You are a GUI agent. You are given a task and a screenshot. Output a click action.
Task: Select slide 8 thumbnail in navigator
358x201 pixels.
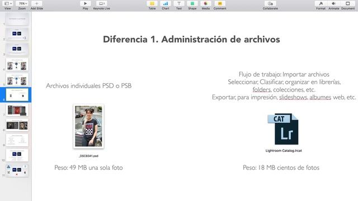pos(17,125)
